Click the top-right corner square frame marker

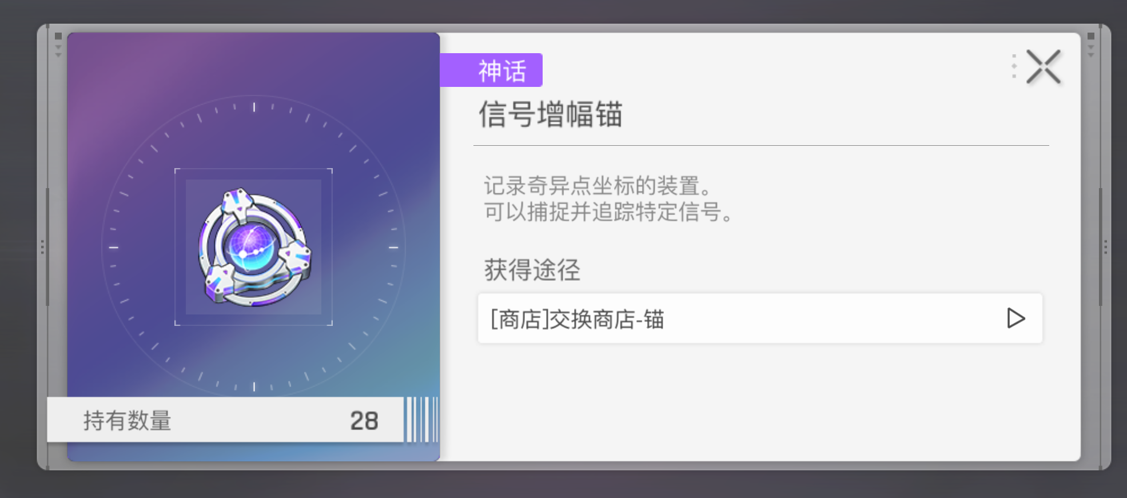coord(1090,37)
